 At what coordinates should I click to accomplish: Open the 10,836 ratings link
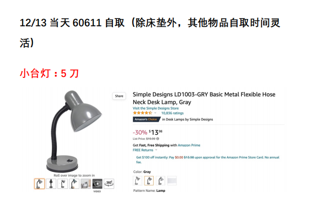click(172, 113)
